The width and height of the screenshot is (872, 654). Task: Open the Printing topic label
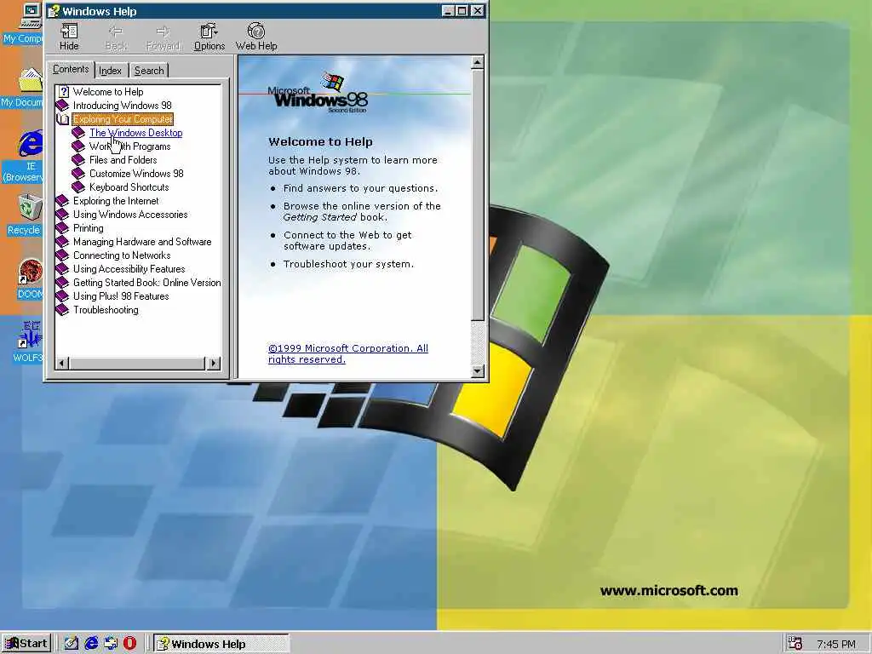point(88,228)
